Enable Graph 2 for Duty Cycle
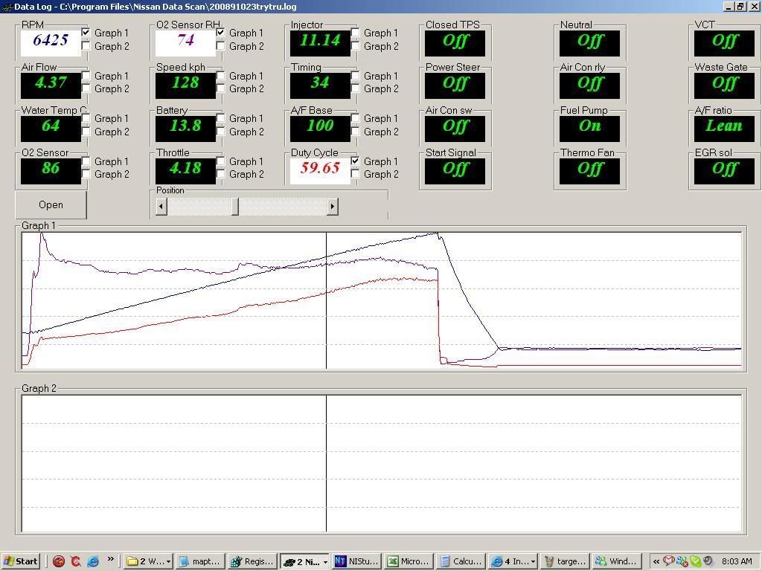The width and height of the screenshot is (762, 571). tap(356, 174)
